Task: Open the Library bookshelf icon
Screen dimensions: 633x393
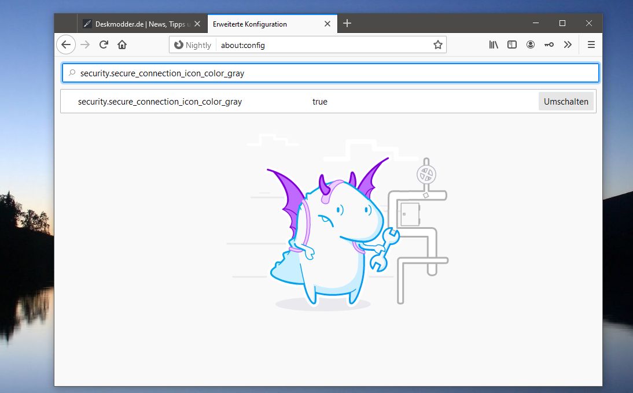Action: pos(494,45)
